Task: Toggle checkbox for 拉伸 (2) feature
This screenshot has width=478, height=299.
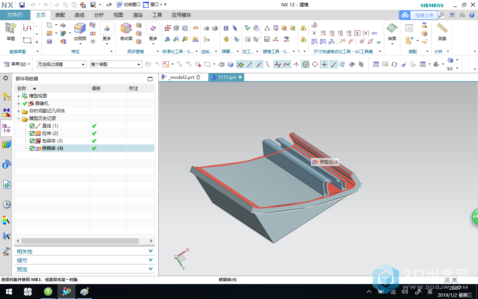Action: pos(32,133)
